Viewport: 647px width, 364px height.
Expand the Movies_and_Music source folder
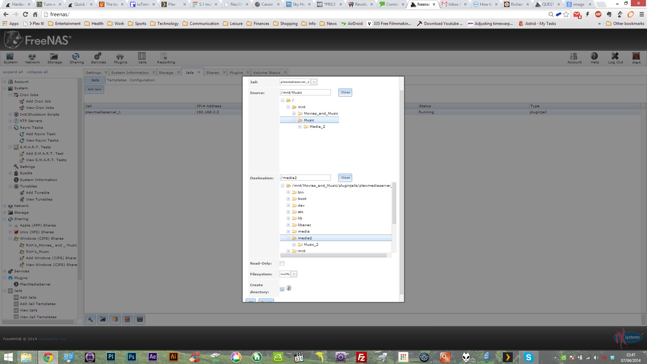(294, 114)
